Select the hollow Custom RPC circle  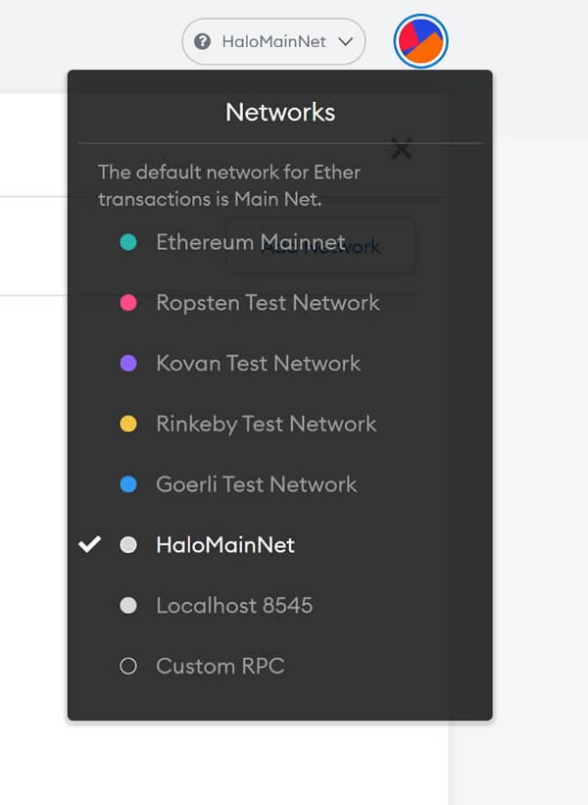(x=128, y=666)
